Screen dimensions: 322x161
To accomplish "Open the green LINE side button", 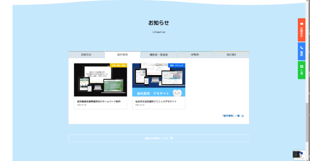I will [x=301, y=70].
